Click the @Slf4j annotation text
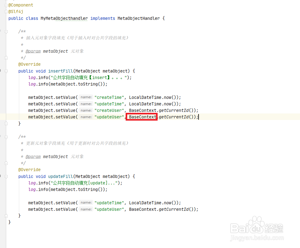Image resolution: width=300 pixels, height=248 pixels. tap(16, 12)
